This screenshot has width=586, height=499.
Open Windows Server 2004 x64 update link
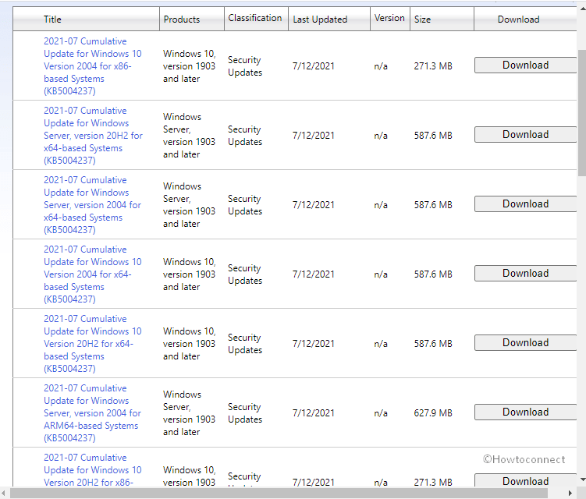click(x=93, y=205)
